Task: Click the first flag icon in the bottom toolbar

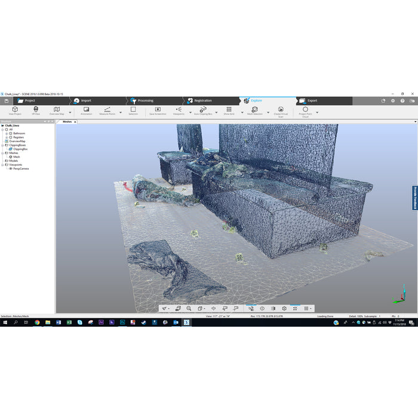Action: coord(225,309)
